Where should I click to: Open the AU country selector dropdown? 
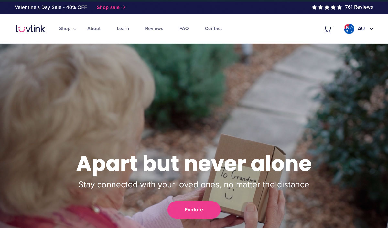pyautogui.click(x=359, y=29)
